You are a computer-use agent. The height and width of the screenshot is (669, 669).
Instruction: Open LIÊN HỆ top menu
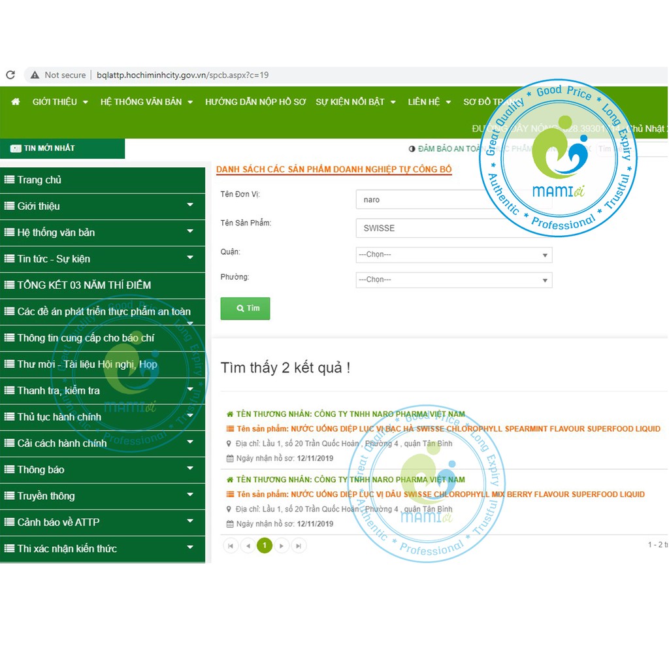(429, 102)
